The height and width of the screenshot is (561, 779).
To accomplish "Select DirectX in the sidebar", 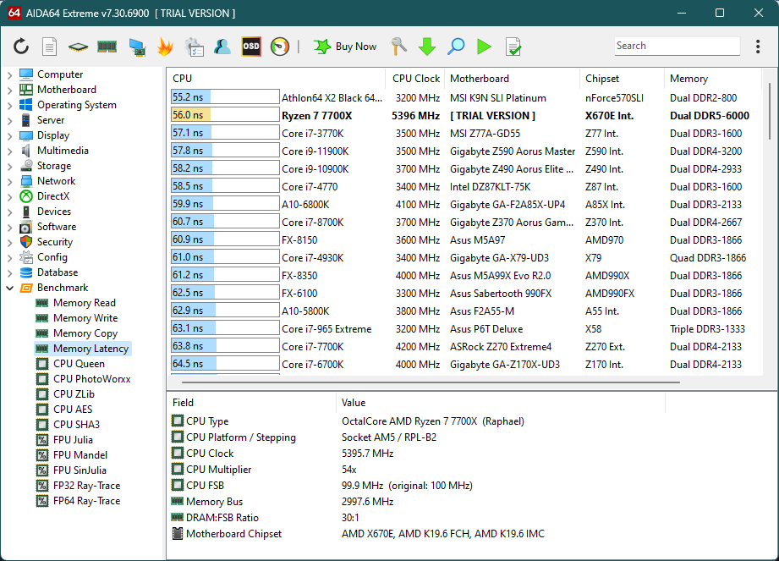I will pyautogui.click(x=53, y=196).
